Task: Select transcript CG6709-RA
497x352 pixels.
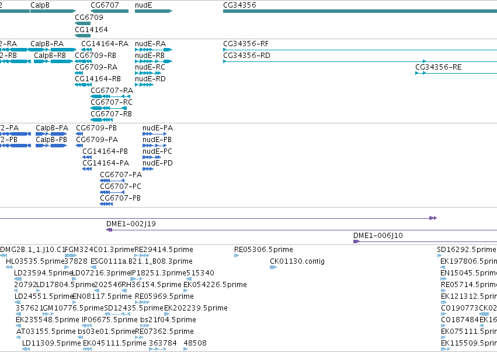Action: point(79,73)
